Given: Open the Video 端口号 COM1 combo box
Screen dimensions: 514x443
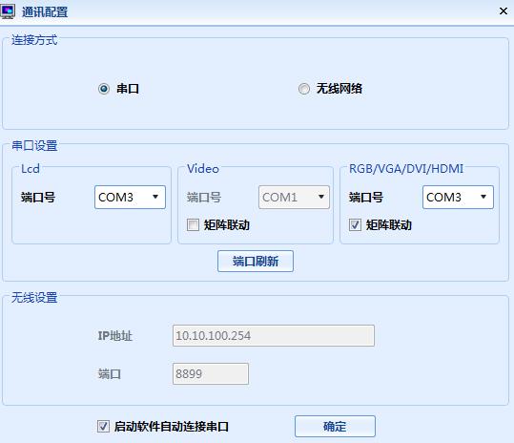Looking at the screenshot, I should pos(294,198).
